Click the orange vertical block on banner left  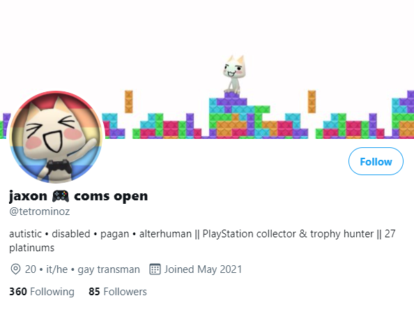128,101
